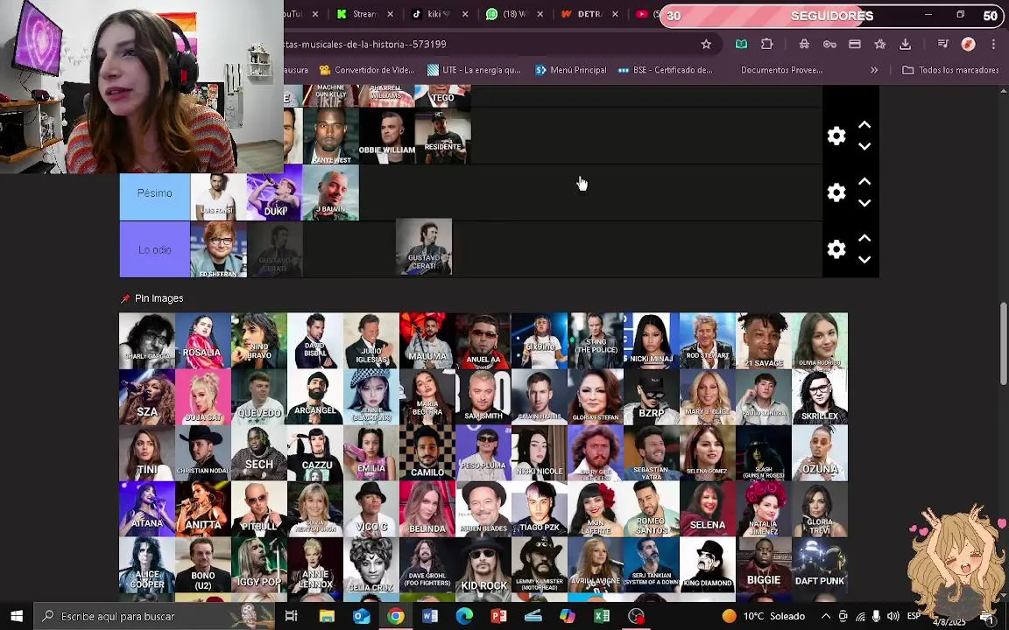The image size is (1009, 630).
Task: Open the 10°C Soleado weather widget
Action: coord(763,616)
